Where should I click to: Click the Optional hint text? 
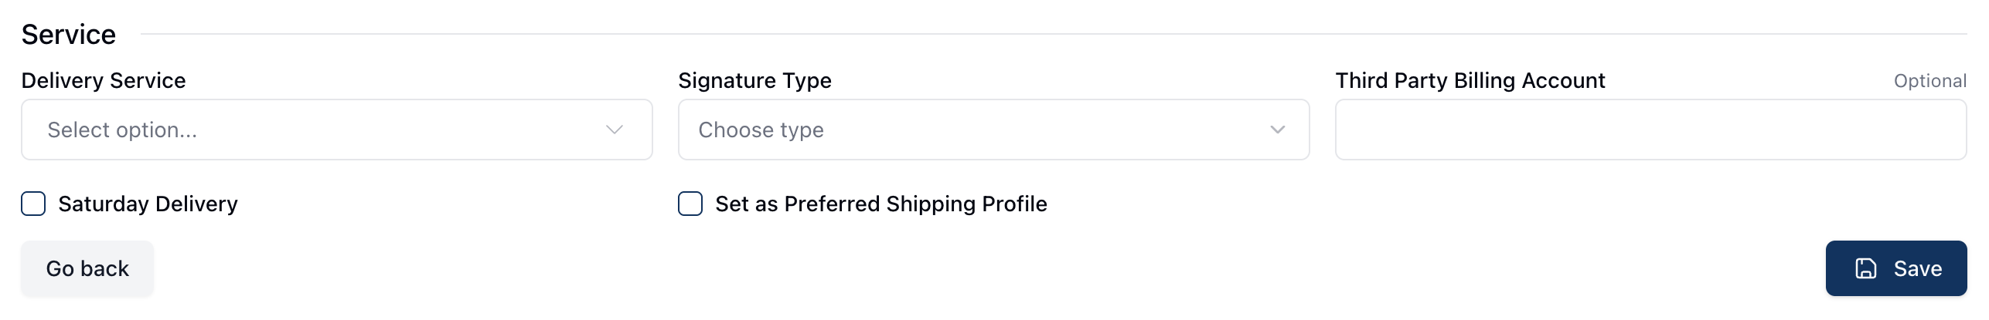1929,81
